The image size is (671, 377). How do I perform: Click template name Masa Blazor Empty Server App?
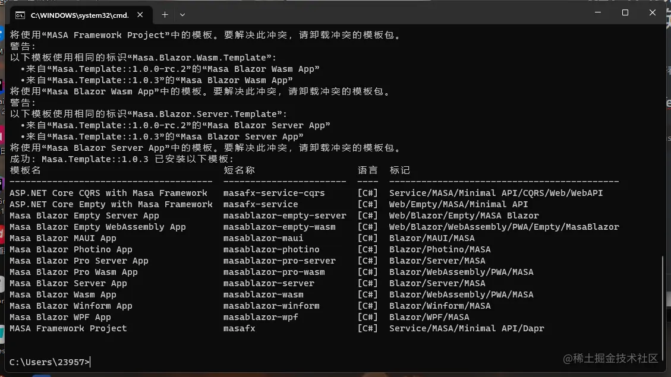[84, 216]
